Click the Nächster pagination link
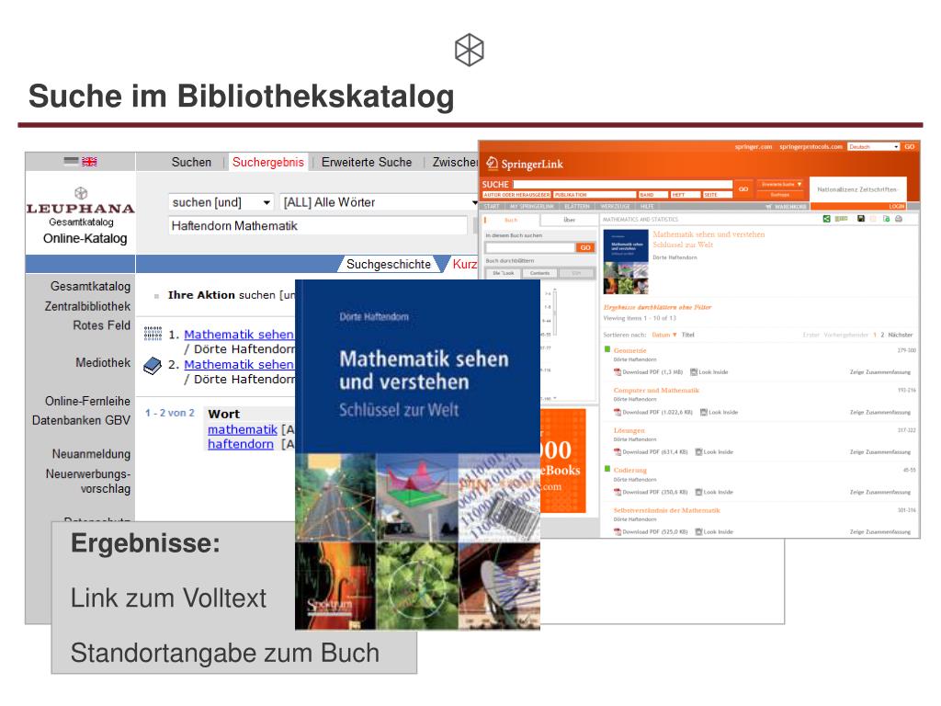This screenshot has height=706, width=941. pyautogui.click(x=901, y=335)
